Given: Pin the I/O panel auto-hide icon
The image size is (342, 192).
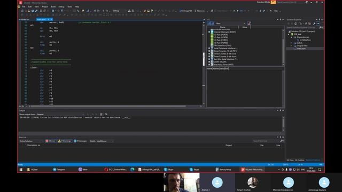Looking at the screenshot, I should 281,20.
